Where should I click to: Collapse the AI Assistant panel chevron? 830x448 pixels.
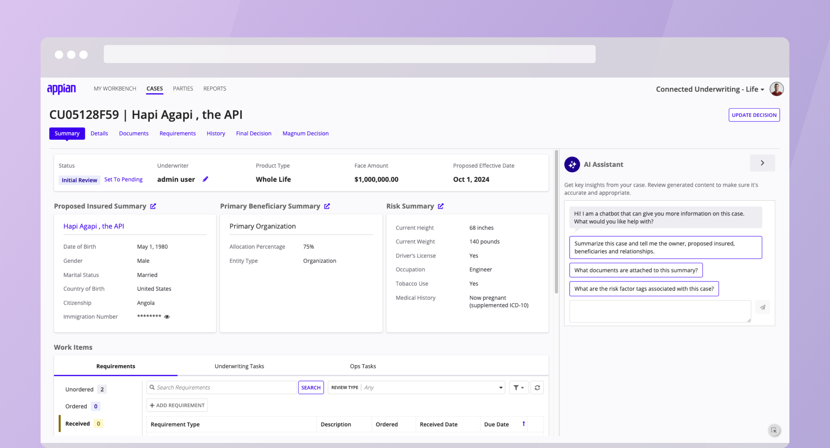pos(762,163)
